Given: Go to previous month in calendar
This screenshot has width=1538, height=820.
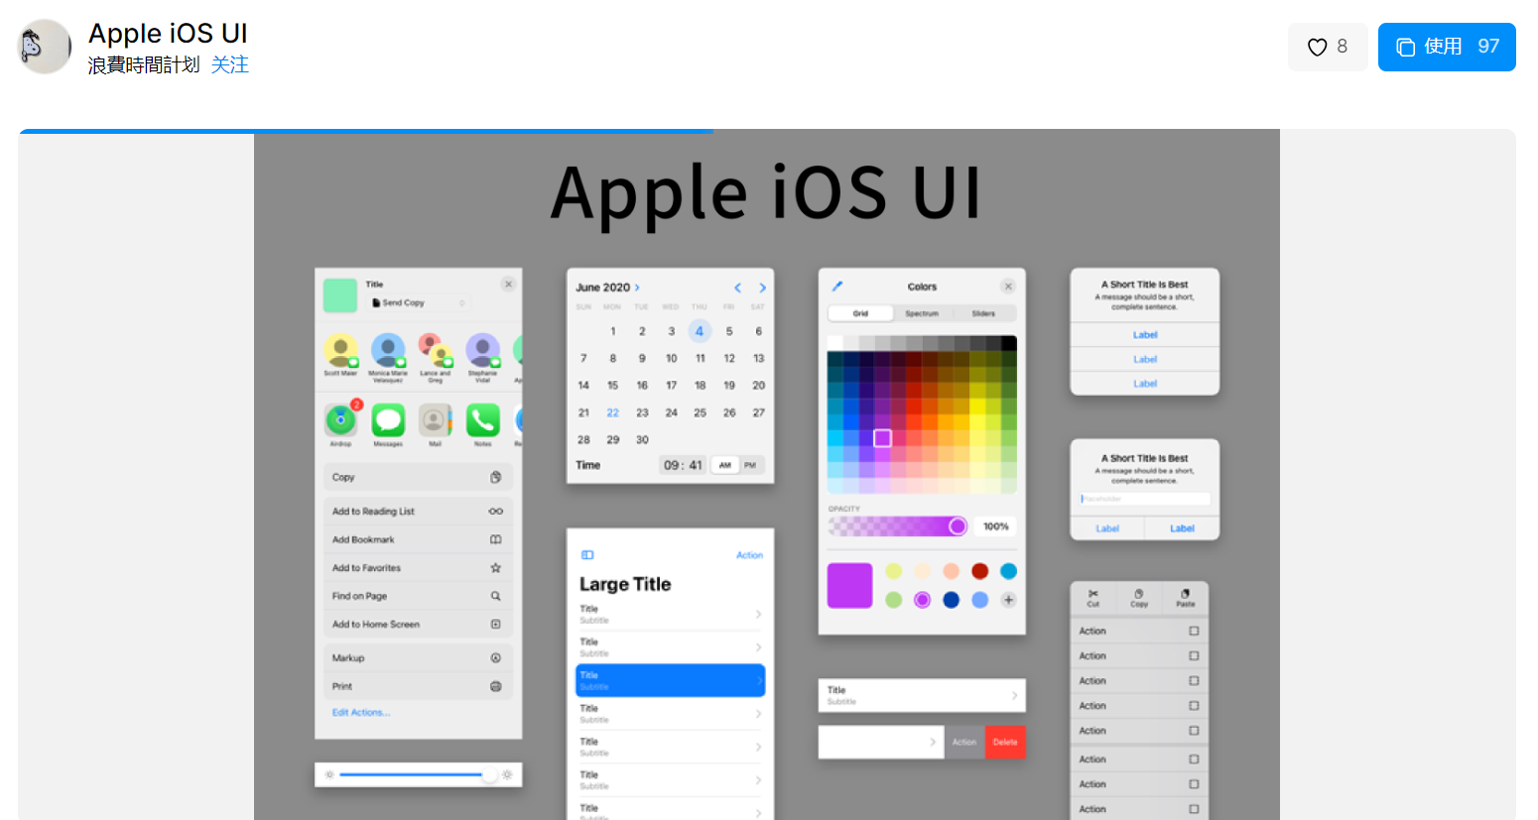Looking at the screenshot, I should [x=737, y=288].
